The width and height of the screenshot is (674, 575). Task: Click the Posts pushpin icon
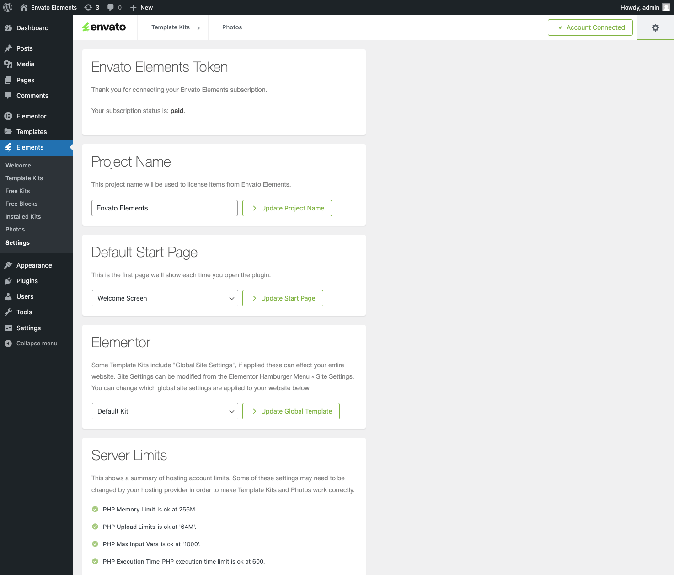(8, 48)
